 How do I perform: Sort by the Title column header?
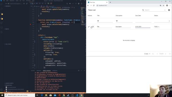click(x=98, y=16)
